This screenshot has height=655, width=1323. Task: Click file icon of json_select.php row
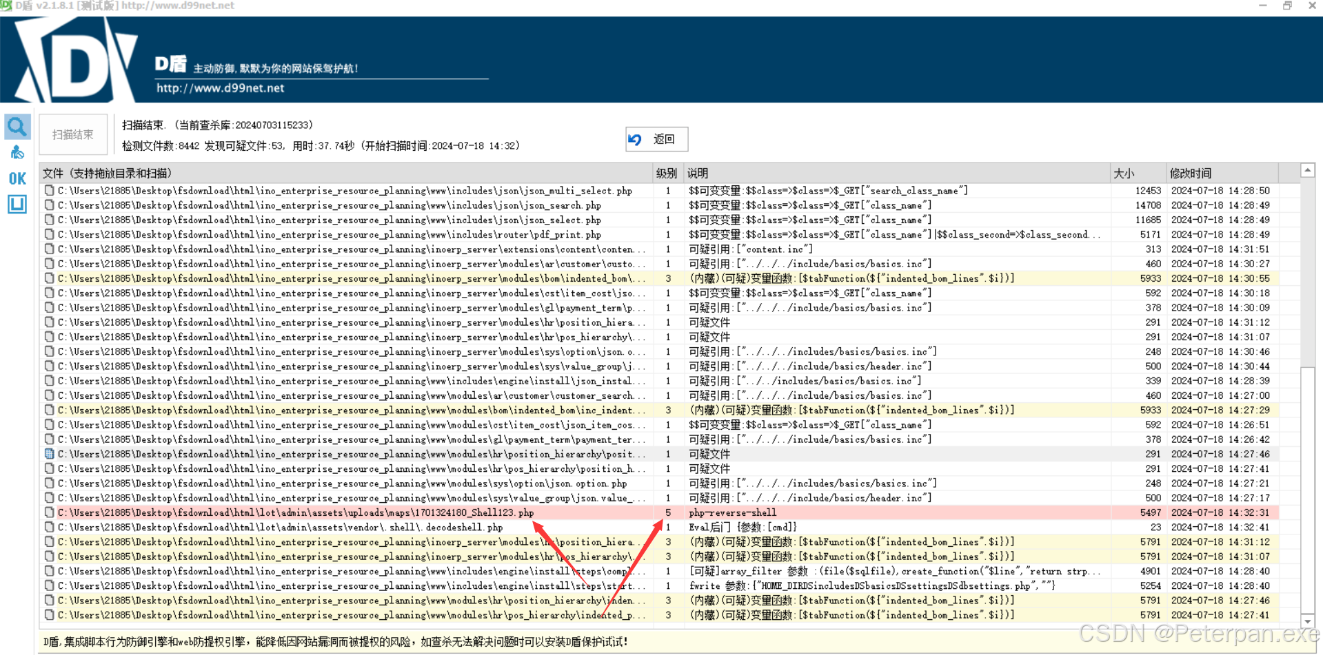click(49, 219)
